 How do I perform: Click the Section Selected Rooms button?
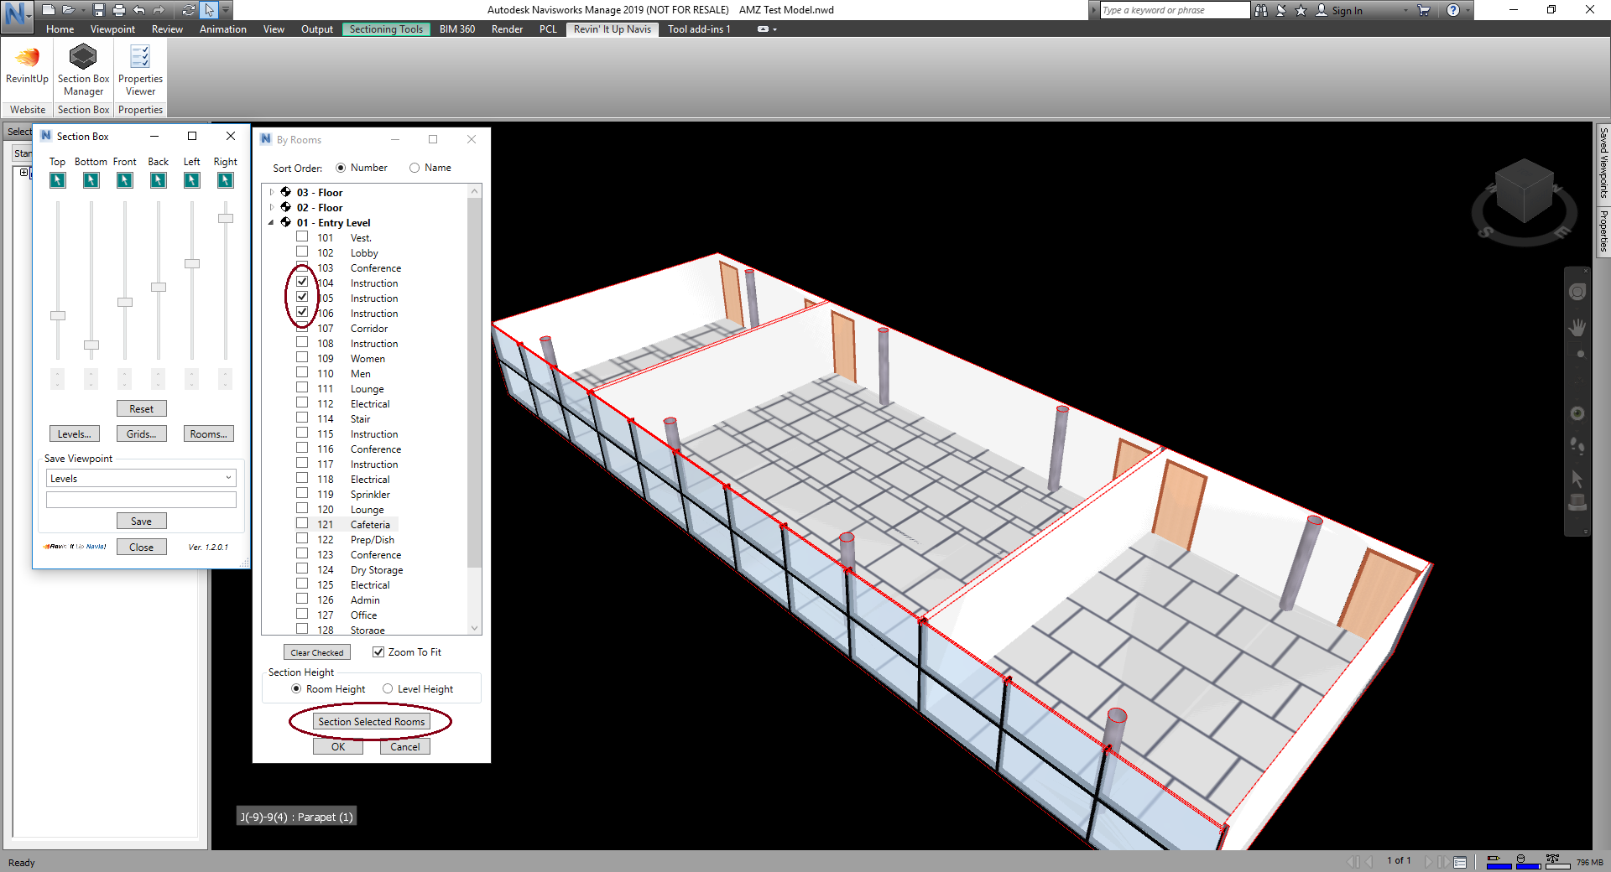(x=371, y=721)
